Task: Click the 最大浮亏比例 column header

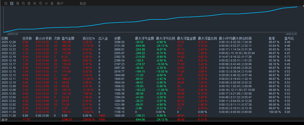Action: point(166,38)
